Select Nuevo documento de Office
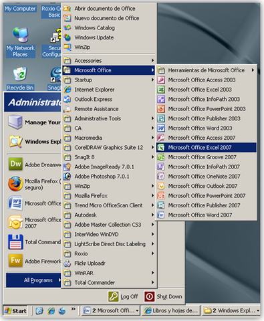Image resolution: width=264 pixels, height=321 pixels. (x=109, y=18)
